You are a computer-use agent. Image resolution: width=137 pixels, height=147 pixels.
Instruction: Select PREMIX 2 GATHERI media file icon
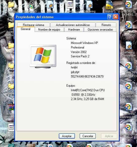[128, 5]
